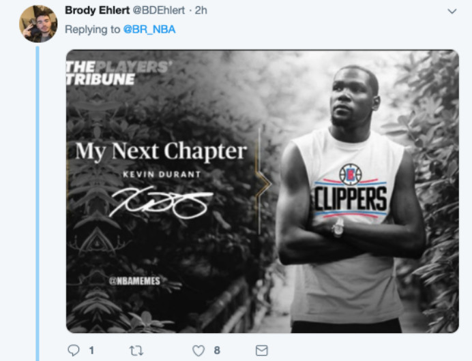This screenshot has width=472, height=361.
Task: Click the retweet arrows icon
Action: 136,350
